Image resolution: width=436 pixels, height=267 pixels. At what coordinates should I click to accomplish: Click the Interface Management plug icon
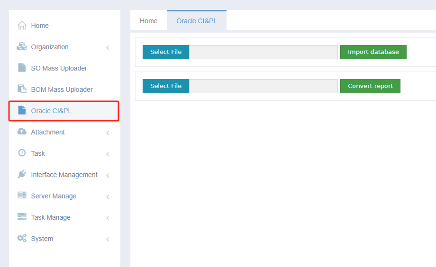[22, 174]
